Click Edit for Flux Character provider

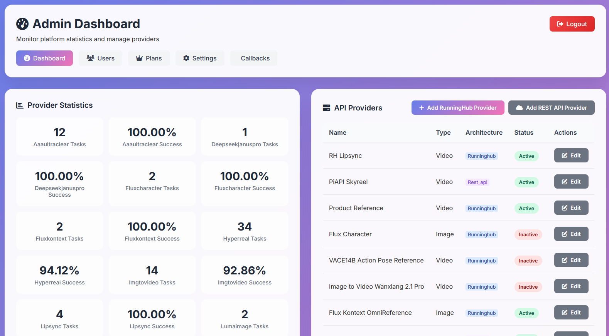coord(571,234)
